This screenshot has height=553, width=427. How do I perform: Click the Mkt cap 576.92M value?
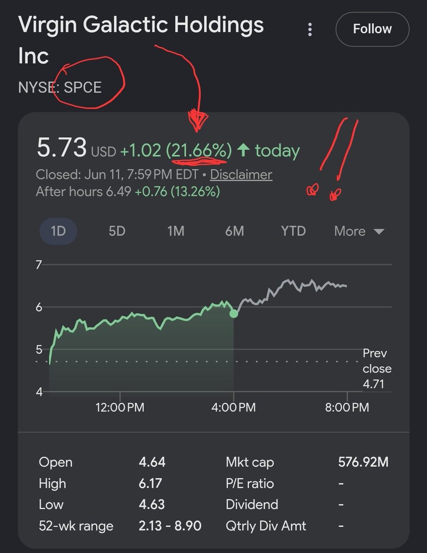pos(363,462)
